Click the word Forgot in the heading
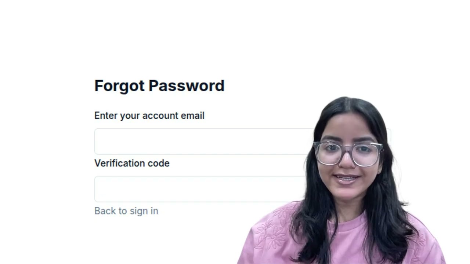The height and width of the screenshot is (264, 470). pos(119,87)
